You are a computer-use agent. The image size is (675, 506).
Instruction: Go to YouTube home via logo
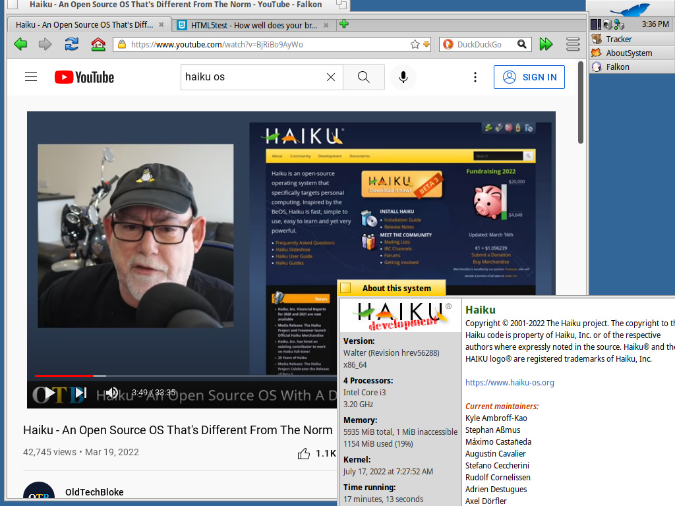point(84,77)
